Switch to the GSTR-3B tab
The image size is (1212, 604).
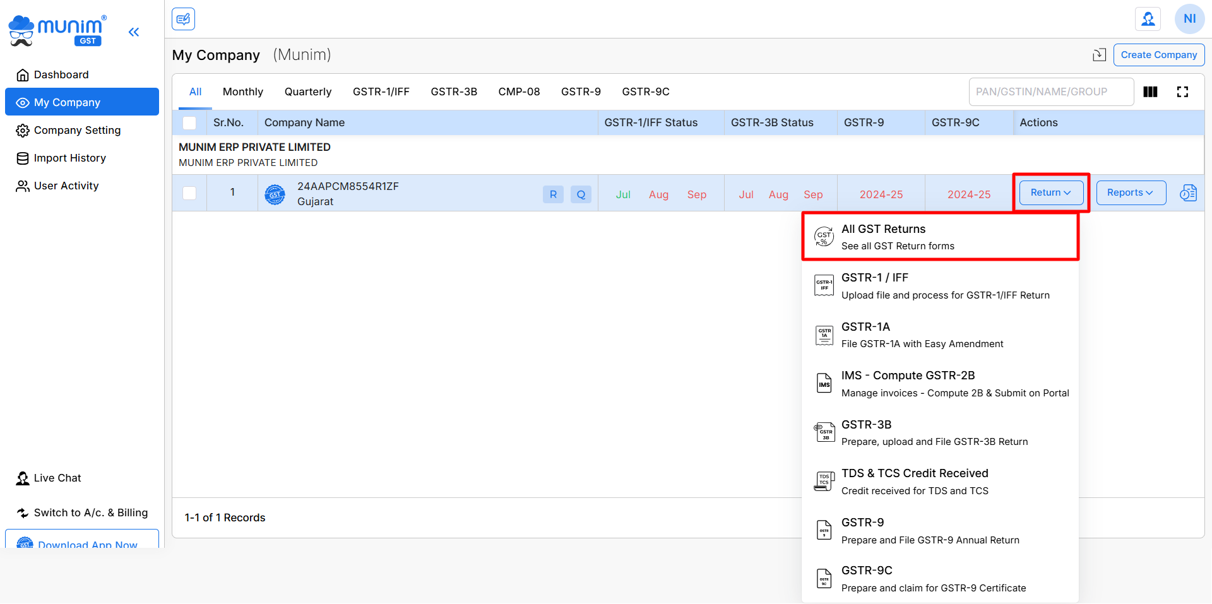[x=454, y=92]
